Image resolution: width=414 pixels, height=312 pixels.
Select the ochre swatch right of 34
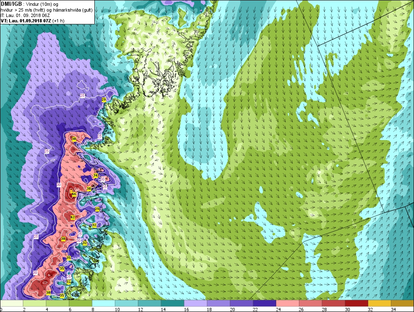pyautogui.click(x=402, y=303)
